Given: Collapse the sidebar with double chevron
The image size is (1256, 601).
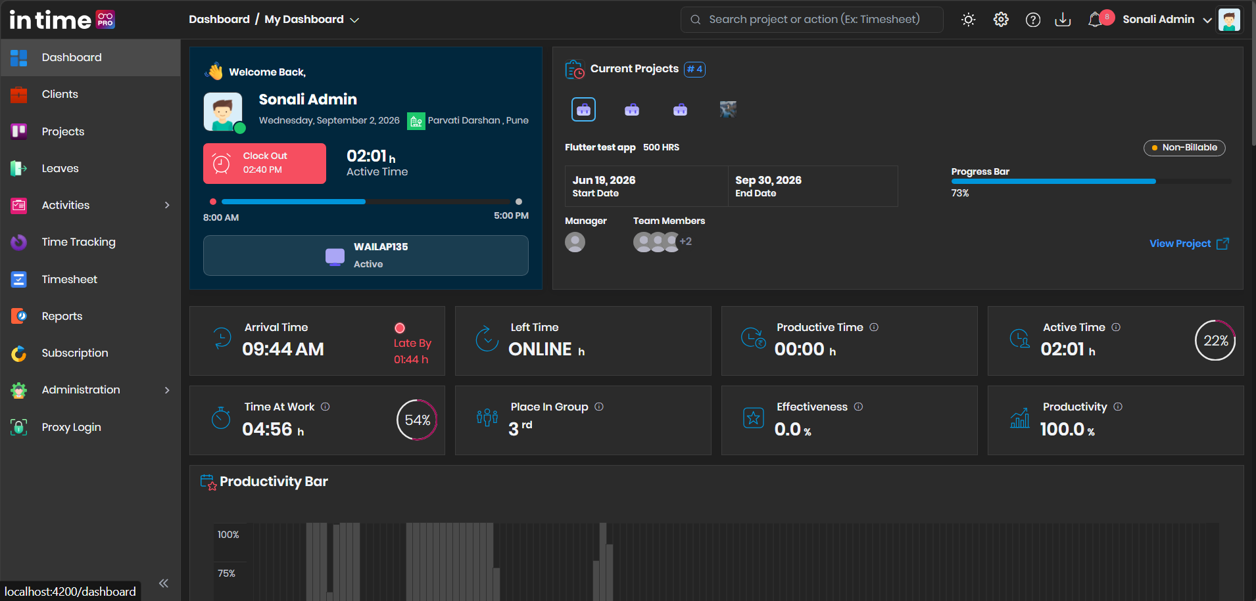Looking at the screenshot, I should tap(164, 583).
